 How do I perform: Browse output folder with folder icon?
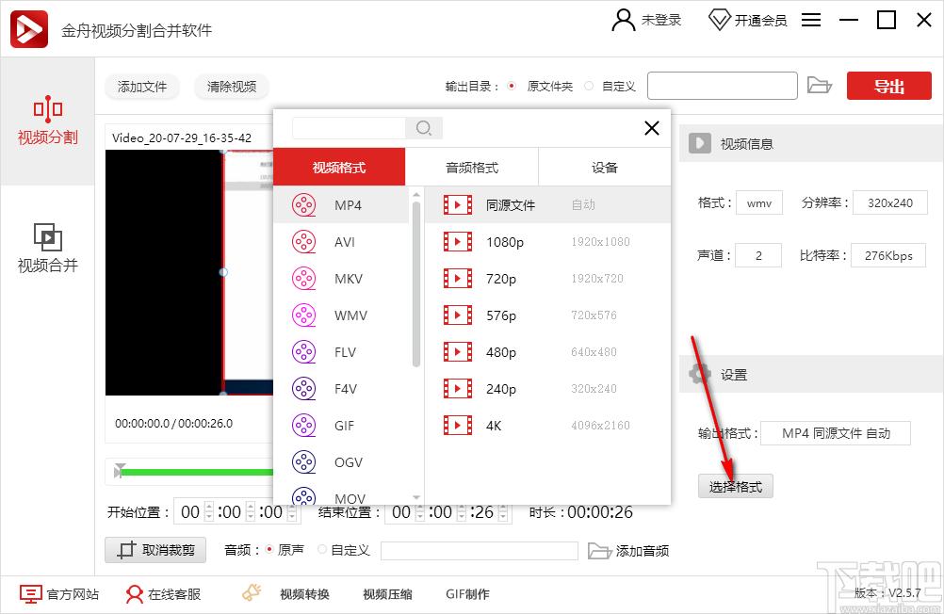pos(819,85)
